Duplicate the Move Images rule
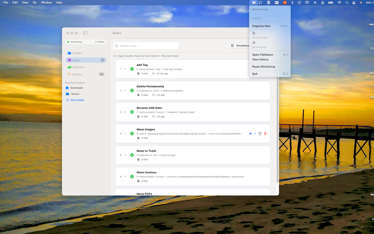 (260, 134)
